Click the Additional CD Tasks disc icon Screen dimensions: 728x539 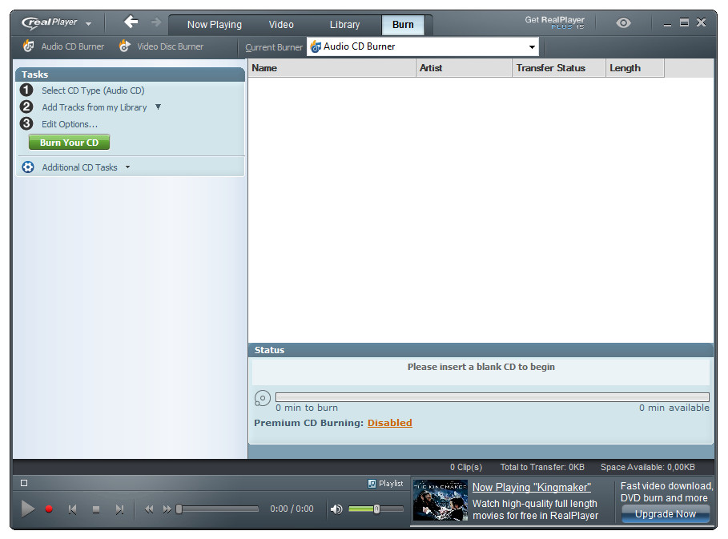(28, 167)
